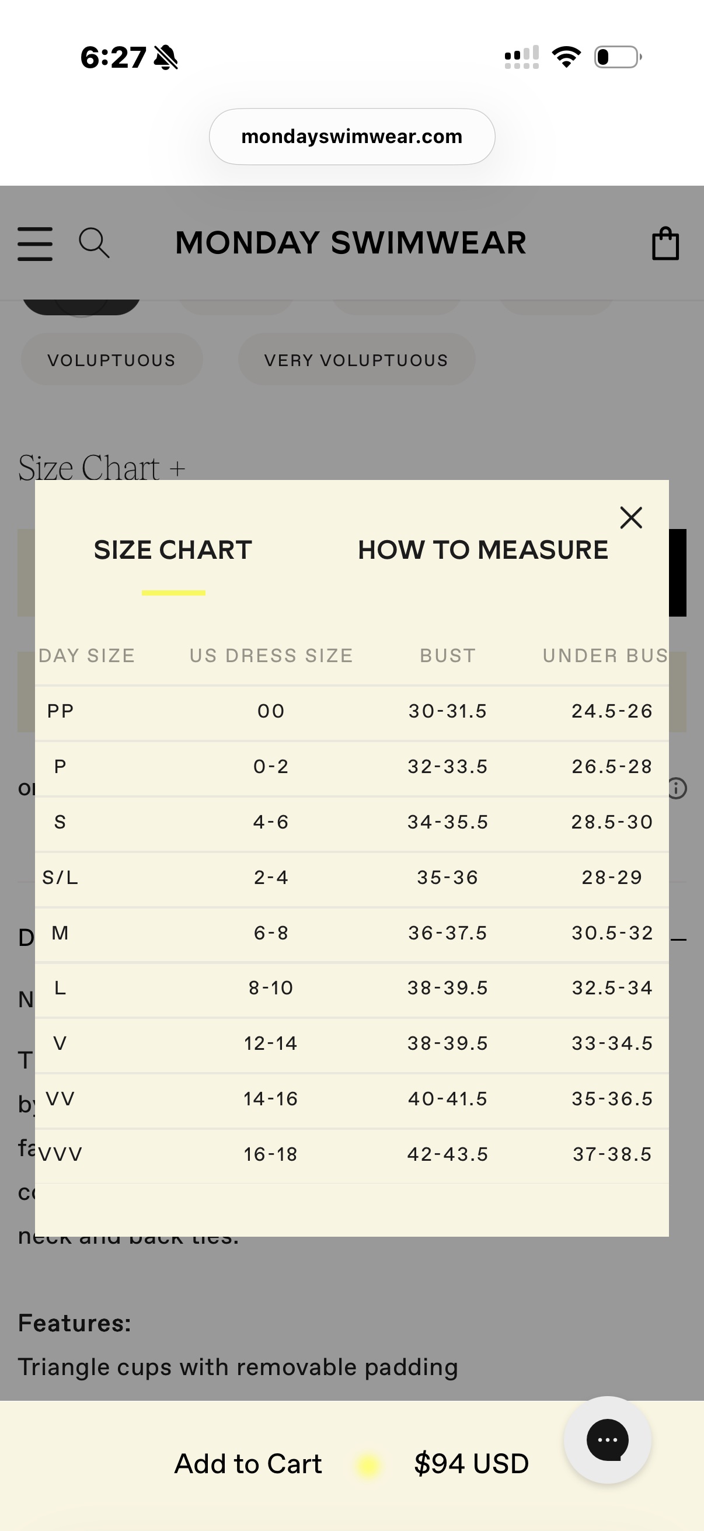
Task: Switch to the Size Chart tab
Action: [173, 550]
